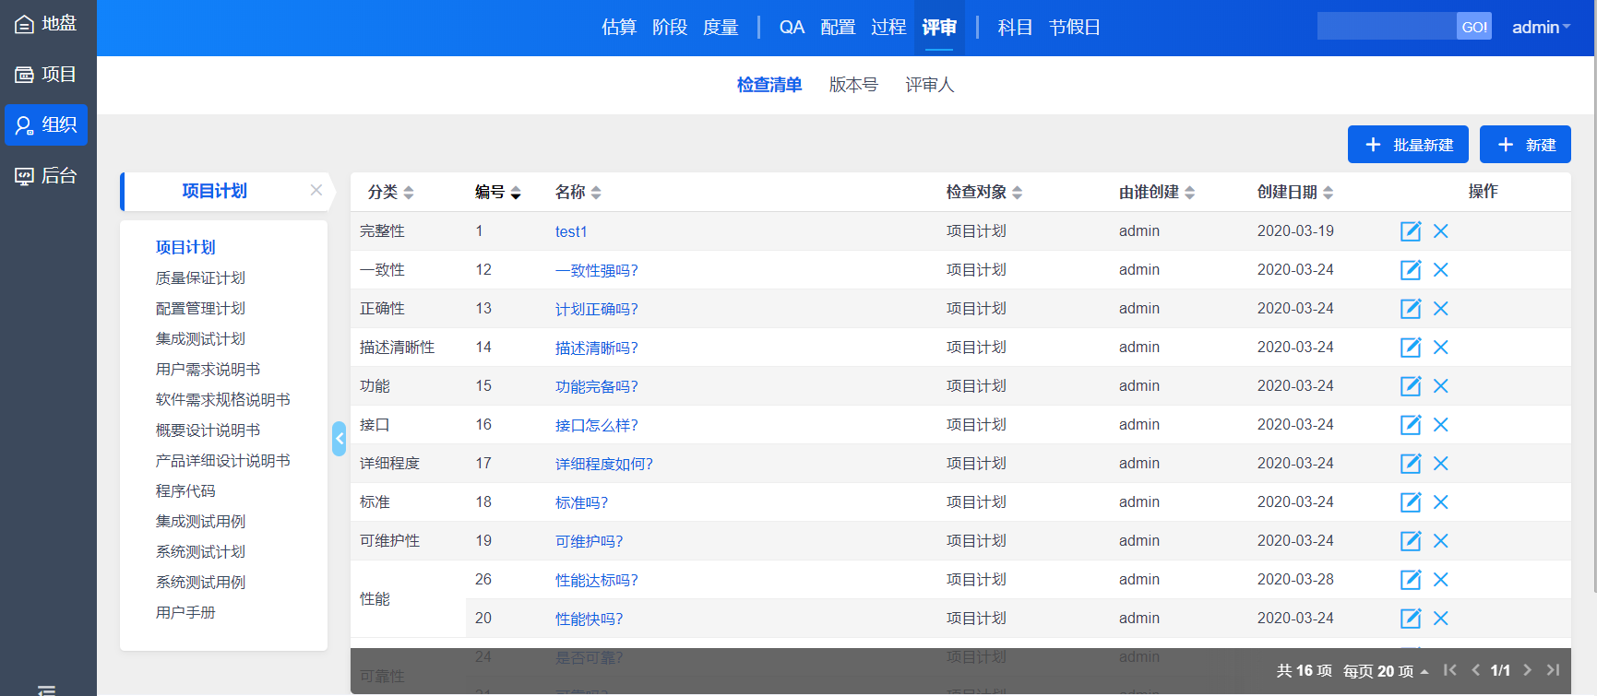Delete the 计划正确吗? row
The height and width of the screenshot is (696, 1597).
(x=1441, y=309)
